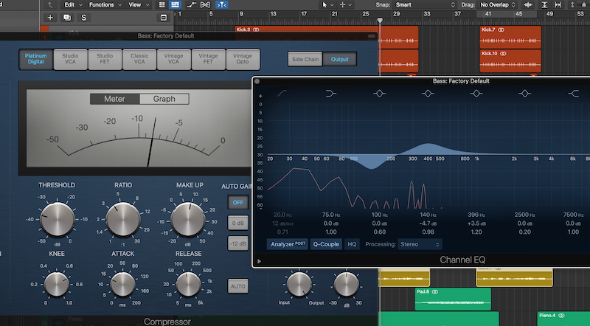Viewport: 590px width, 326px height.
Task: Click the track header display options icon
Action: click(x=163, y=18)
